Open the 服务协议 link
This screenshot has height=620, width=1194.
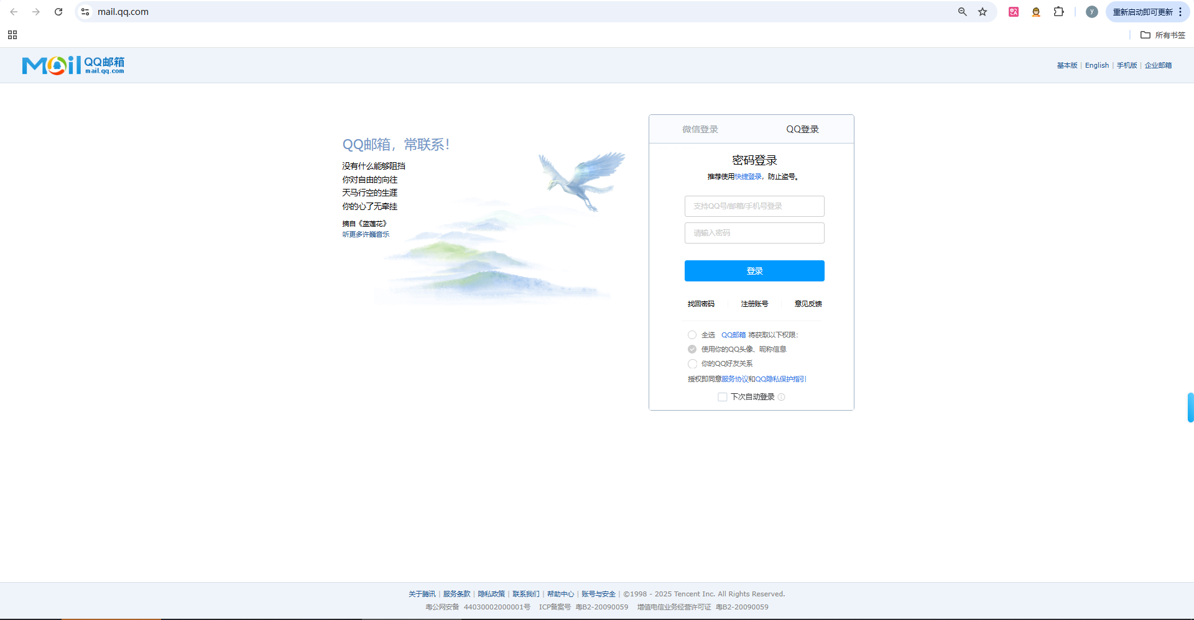(x=735, y=379)
